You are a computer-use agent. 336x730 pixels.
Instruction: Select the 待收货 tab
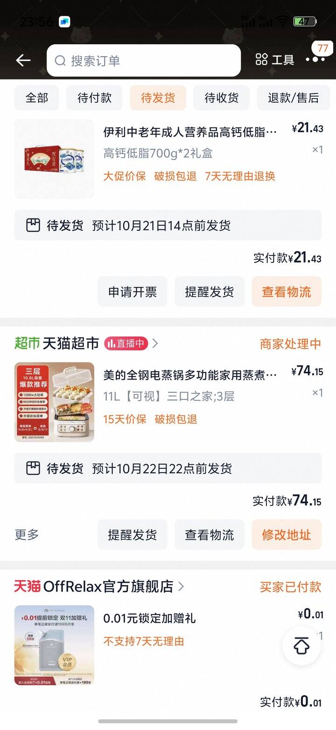[221, 98]
